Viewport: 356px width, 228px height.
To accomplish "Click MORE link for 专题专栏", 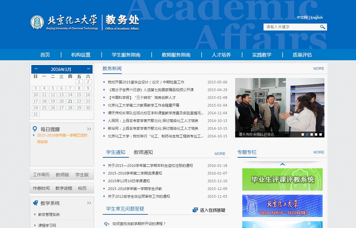I will point(319,152).
